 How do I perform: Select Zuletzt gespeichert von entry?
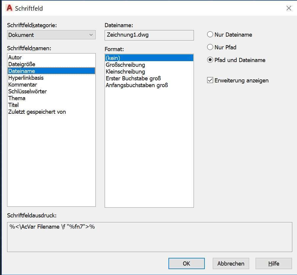(x=37, y=112)
